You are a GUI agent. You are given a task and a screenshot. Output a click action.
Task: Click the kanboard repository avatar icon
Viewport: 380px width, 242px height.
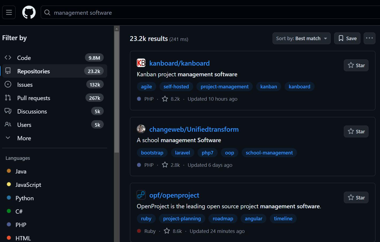click(x=141, y=63)
